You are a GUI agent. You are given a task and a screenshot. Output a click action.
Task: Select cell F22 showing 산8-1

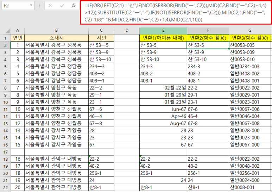pos(208,187)
